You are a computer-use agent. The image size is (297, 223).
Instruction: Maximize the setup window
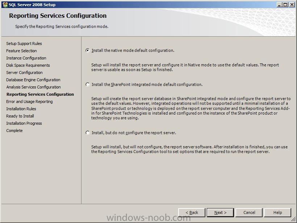pos(285,5)
